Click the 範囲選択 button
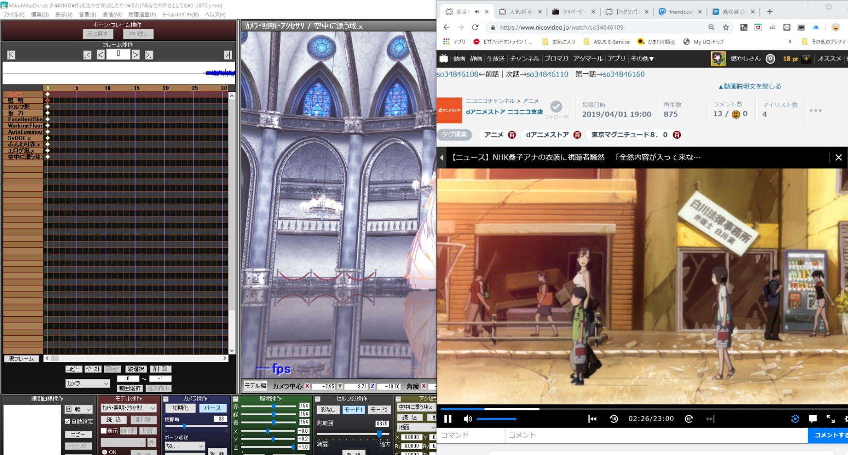 (130, 388)
